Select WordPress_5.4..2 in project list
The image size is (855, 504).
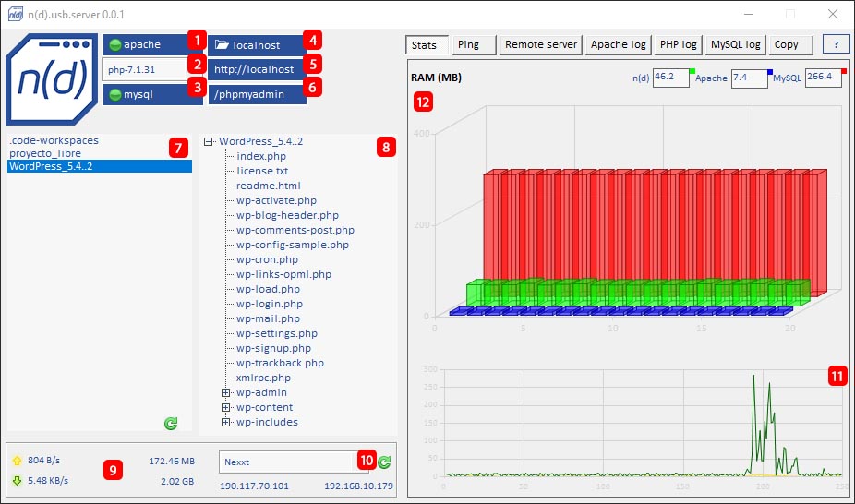tap(99, 166)
